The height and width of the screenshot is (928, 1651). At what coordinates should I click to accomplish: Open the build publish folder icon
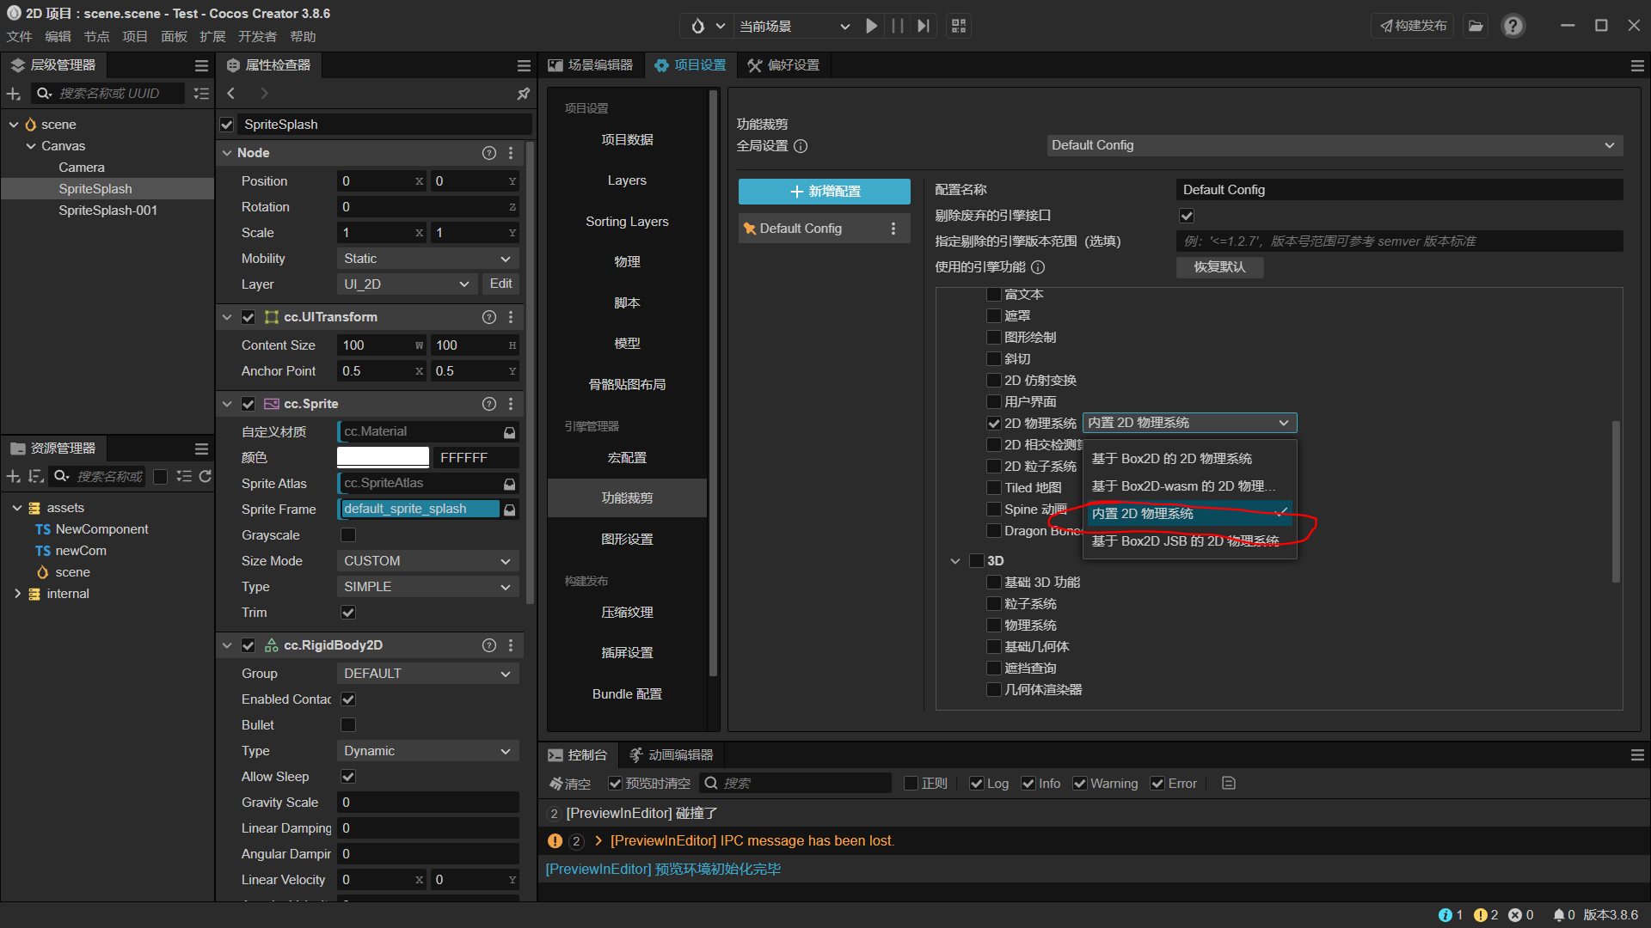point(1476,26)
